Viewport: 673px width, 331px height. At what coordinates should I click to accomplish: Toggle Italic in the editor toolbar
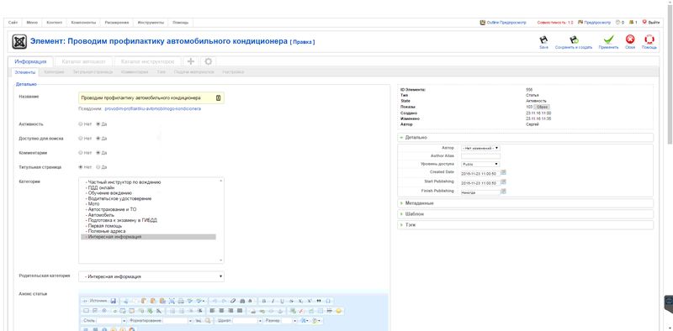coord(273,301)
